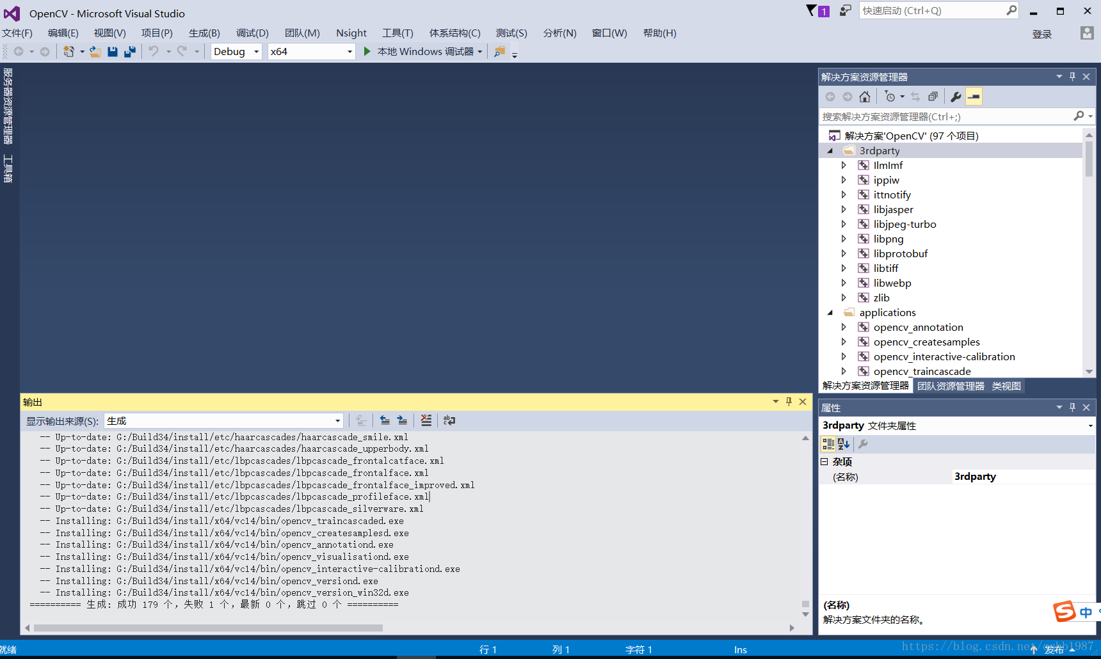Select the opencv_createsamples project
Image resolution: width=1101 pixels, height=659 pixels.
(926, 342)
